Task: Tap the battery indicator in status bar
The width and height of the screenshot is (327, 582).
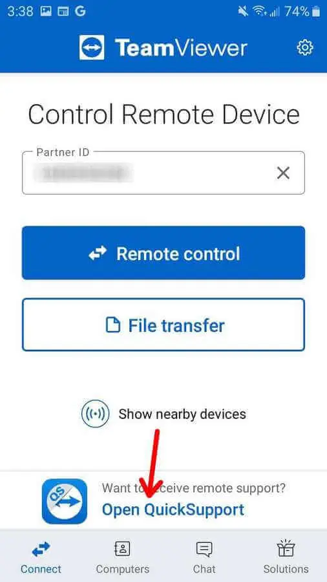Action: [316, 12]
